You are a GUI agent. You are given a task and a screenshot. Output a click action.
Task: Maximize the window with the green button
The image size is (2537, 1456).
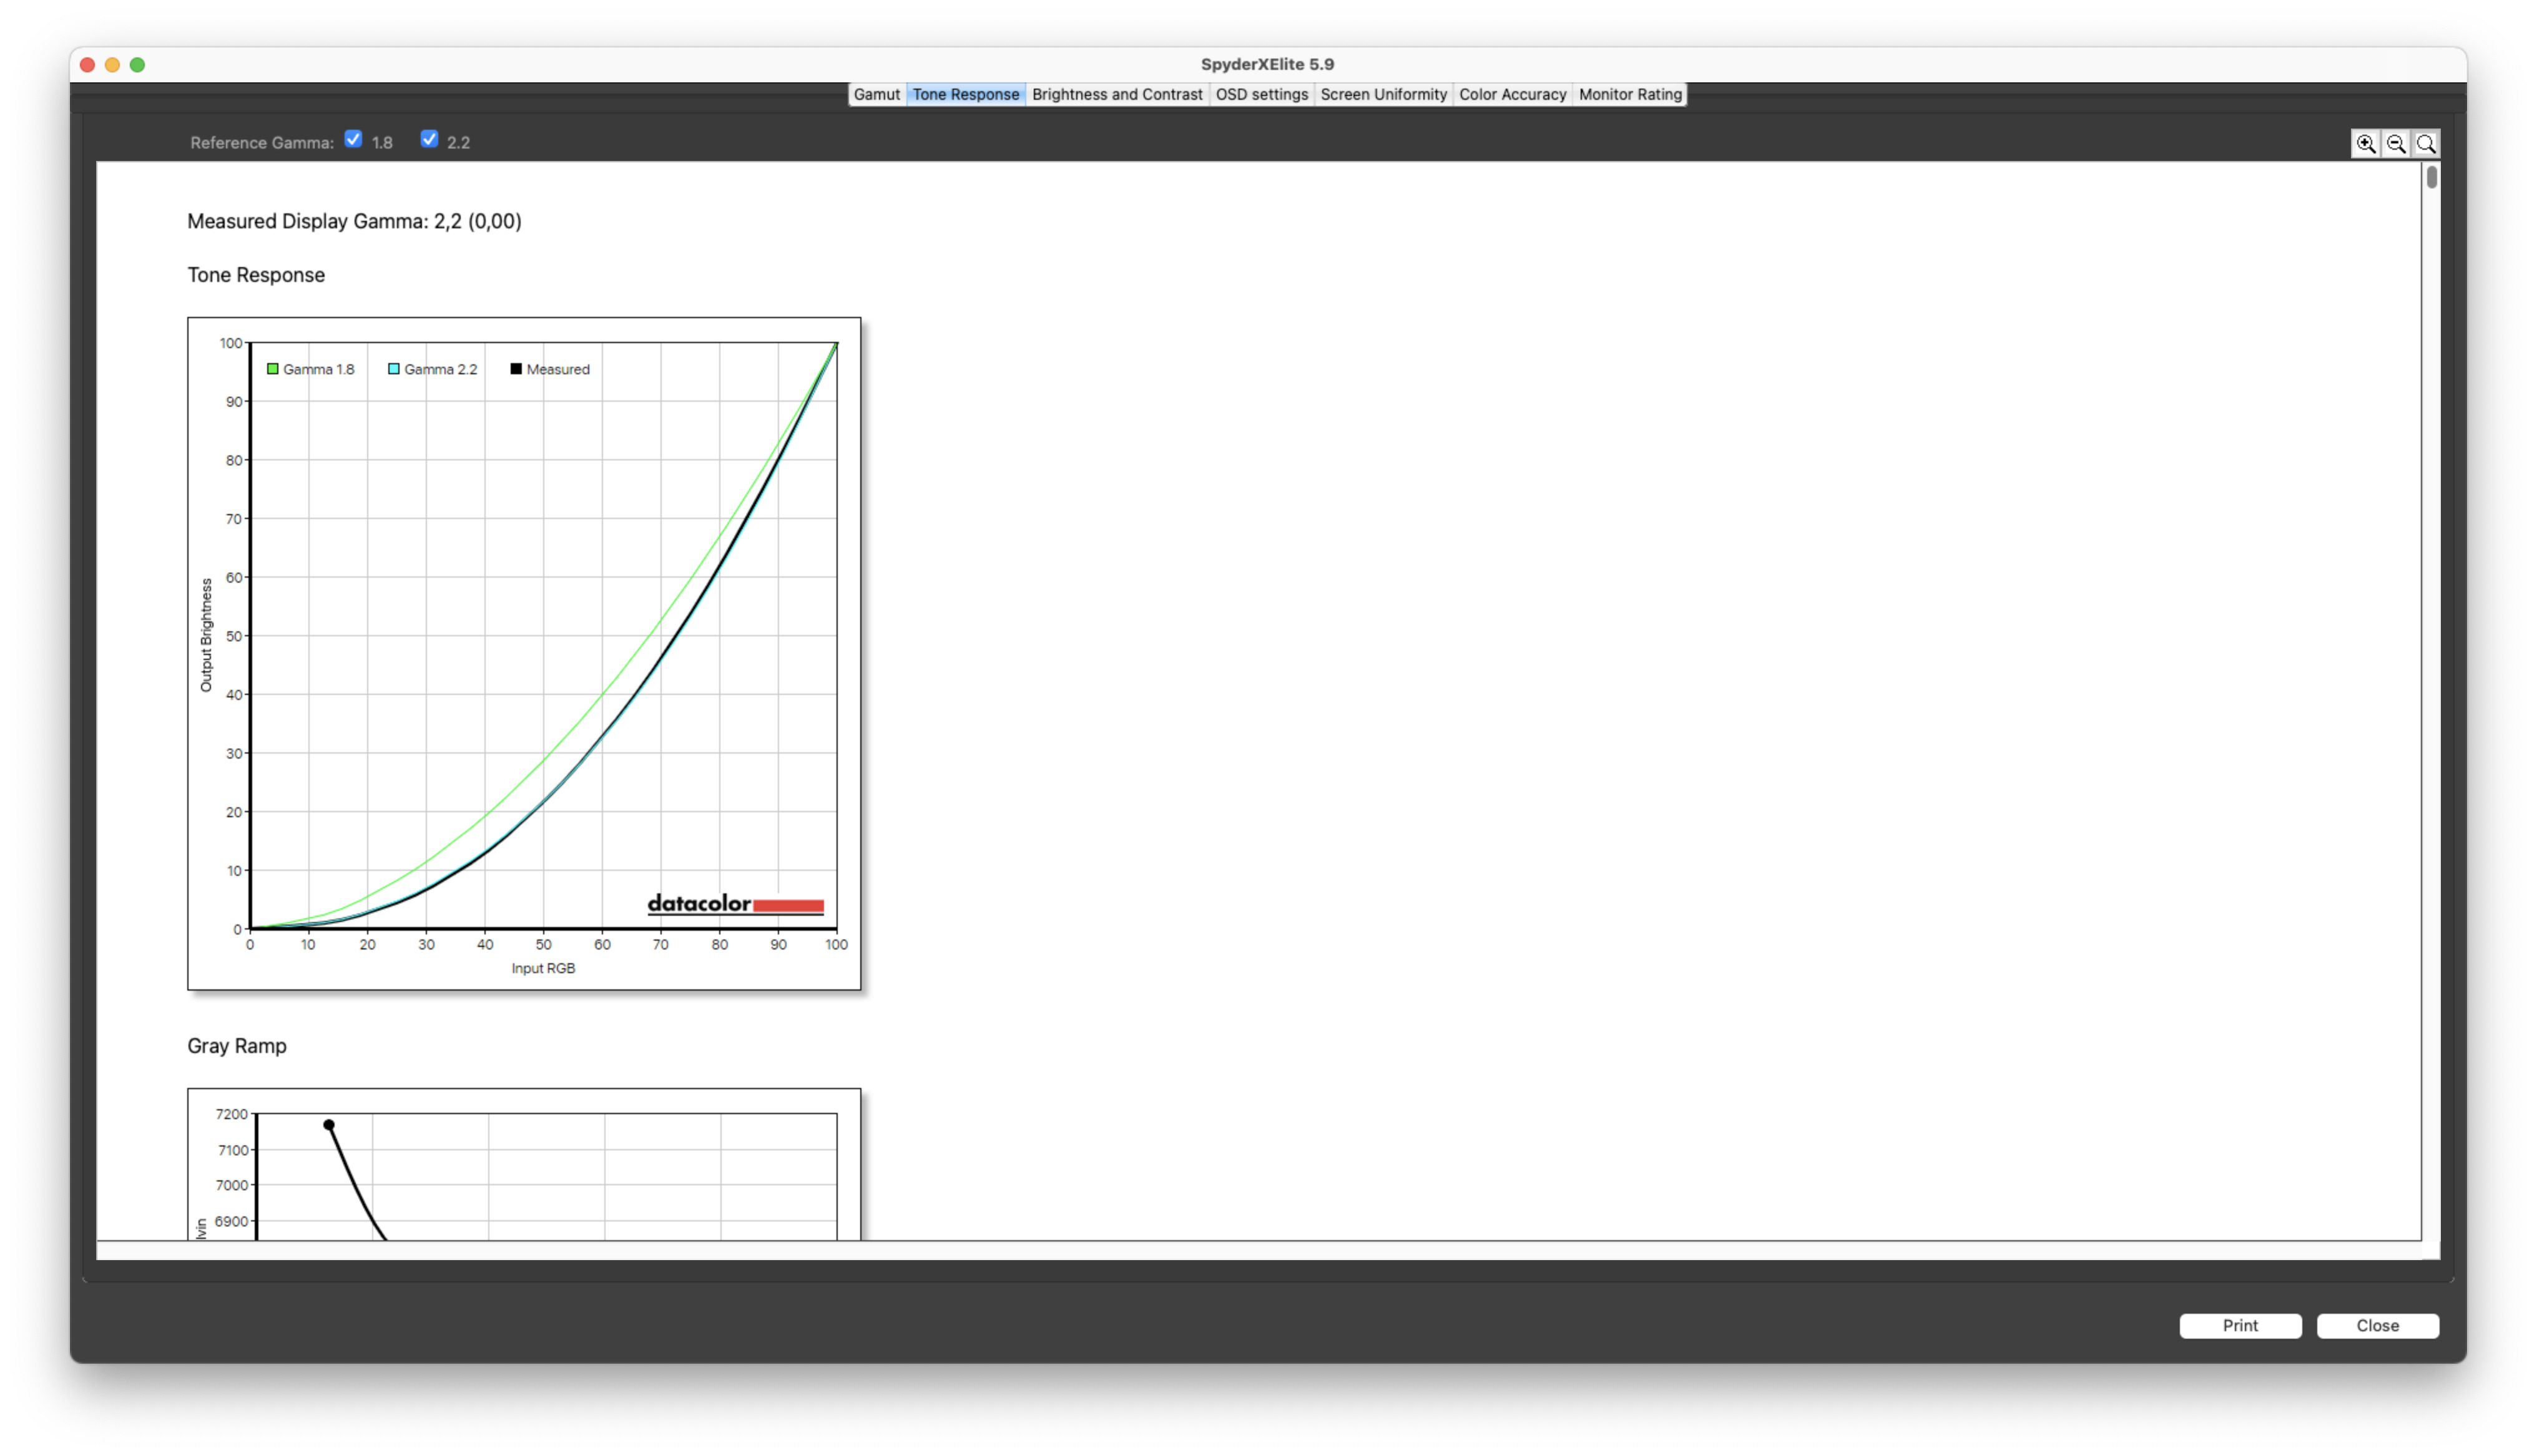point(137,65)
